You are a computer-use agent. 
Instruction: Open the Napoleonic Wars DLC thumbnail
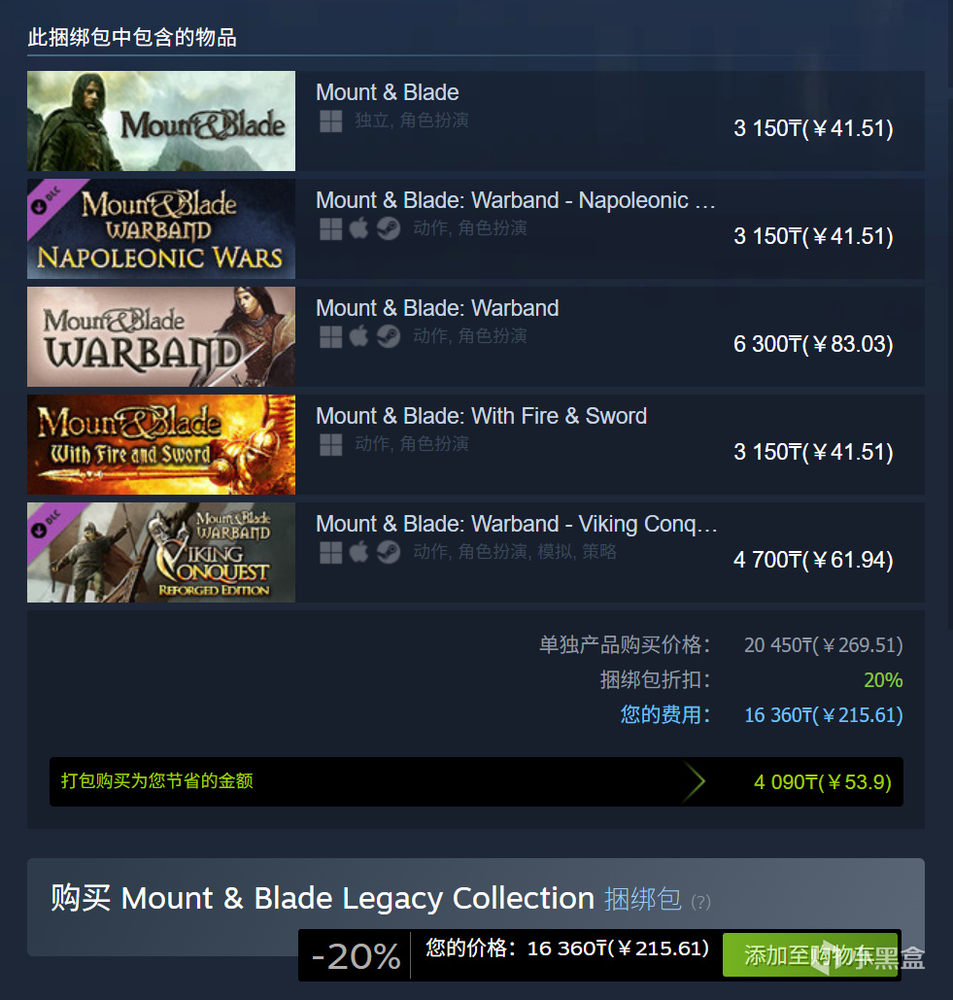(x=161, y=228)
